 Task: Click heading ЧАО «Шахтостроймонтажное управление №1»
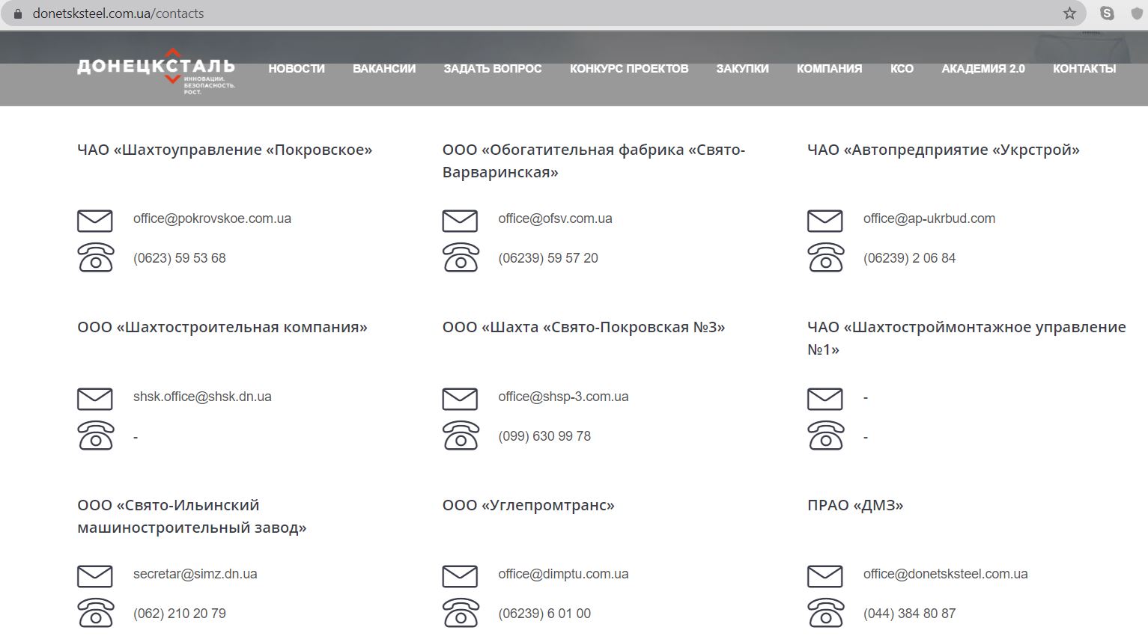[967, 338]
